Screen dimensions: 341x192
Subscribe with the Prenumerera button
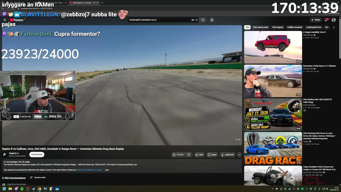(x=37, y=154)
